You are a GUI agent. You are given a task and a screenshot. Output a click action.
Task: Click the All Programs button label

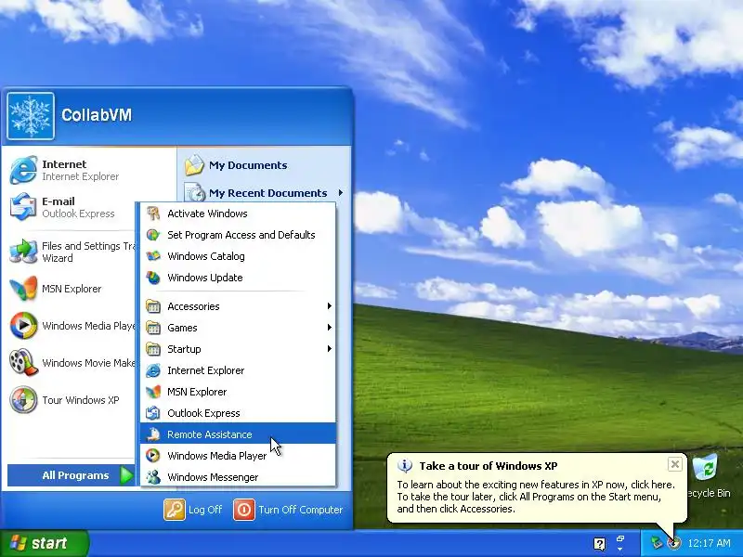coord(75,475)
